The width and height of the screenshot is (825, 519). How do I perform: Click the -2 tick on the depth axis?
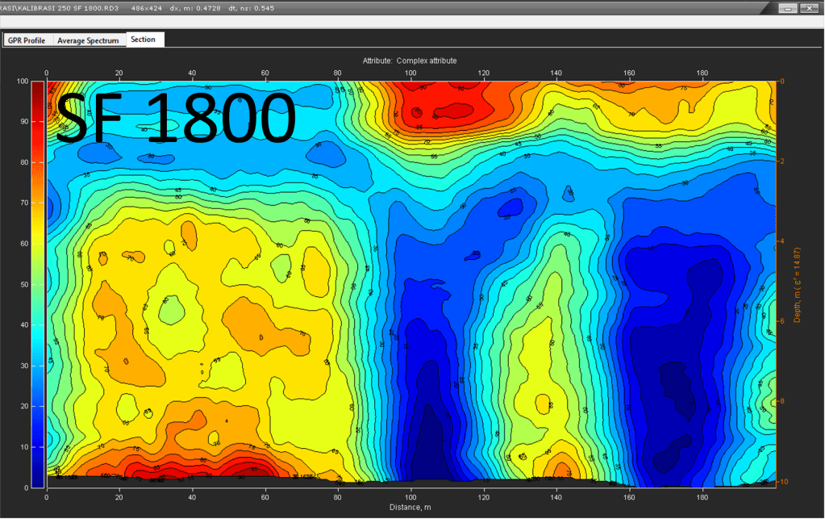tap(781, 161)
